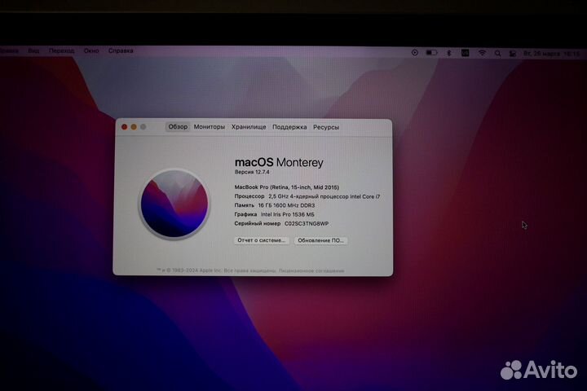
Task: Open the Справка menu
Action: 121,51
